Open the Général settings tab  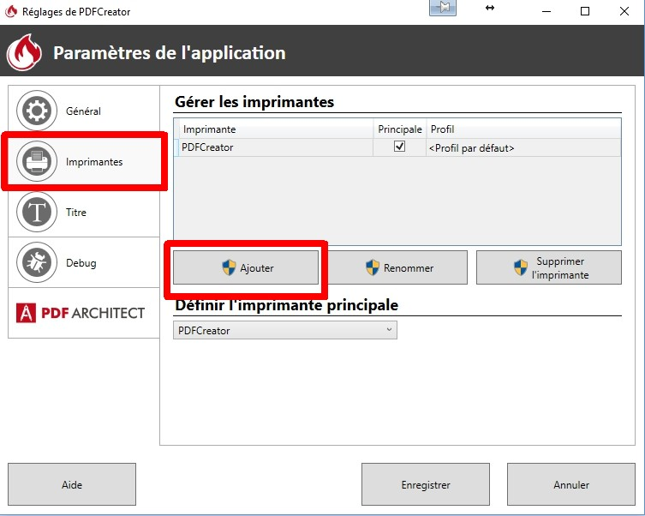[83, 111]
